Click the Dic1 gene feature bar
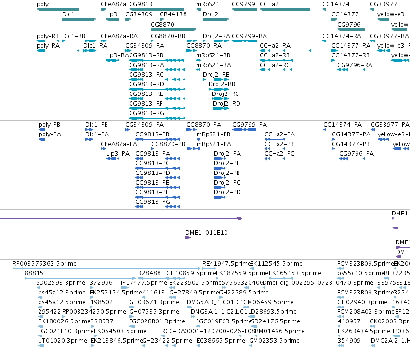 click(x=79, y=19)
